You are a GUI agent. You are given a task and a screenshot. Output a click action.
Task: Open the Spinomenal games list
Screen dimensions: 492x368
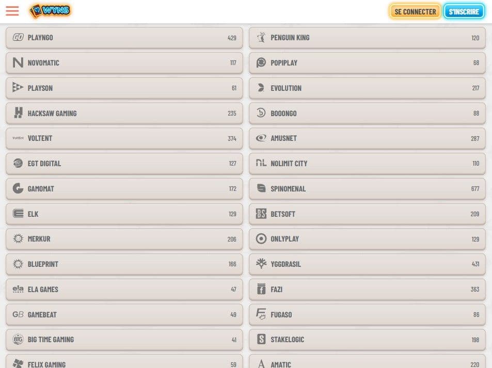pos(367,189)
